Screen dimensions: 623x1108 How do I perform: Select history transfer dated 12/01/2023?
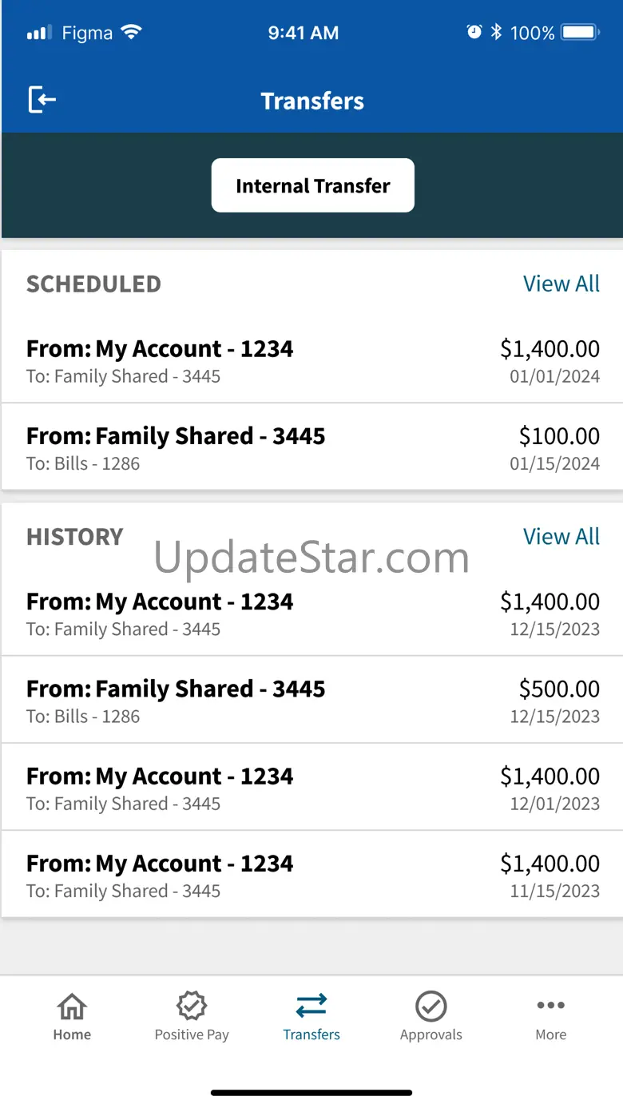pyautogui.click(x=311, y=788)
